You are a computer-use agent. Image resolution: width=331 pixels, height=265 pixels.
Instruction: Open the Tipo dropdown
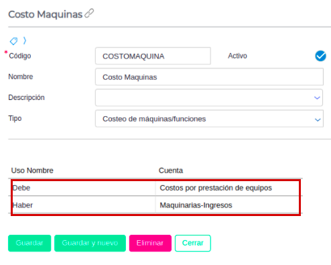(209, 119)
